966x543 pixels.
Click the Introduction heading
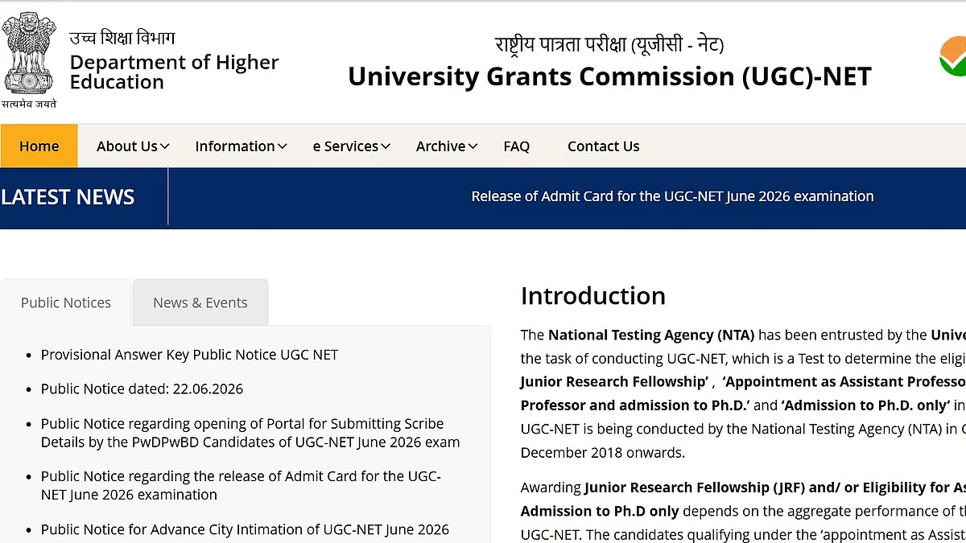tap(593, 296)
